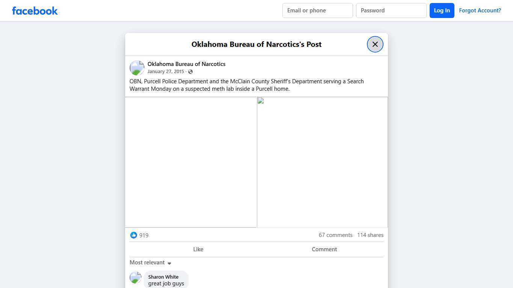Click the Facebook logo
513x288 pixels.
35,10
